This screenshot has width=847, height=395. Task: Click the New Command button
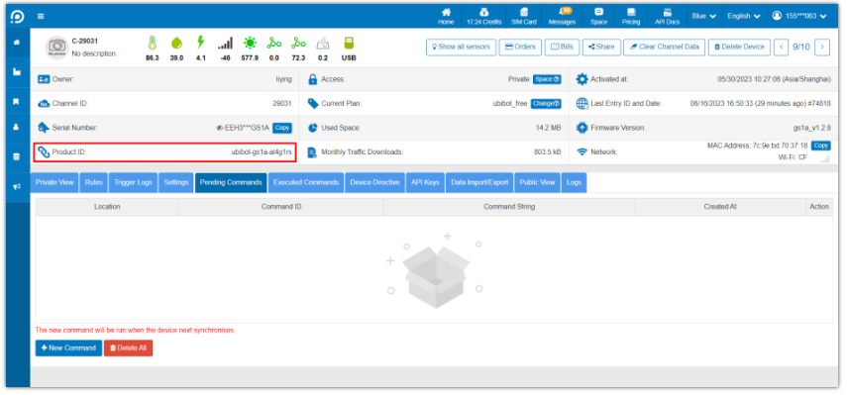(x=68, y=348)
